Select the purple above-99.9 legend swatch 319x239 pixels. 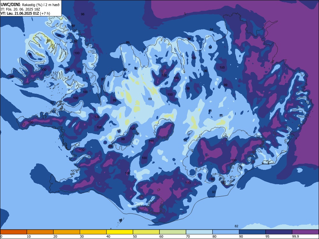pos(305,232)
